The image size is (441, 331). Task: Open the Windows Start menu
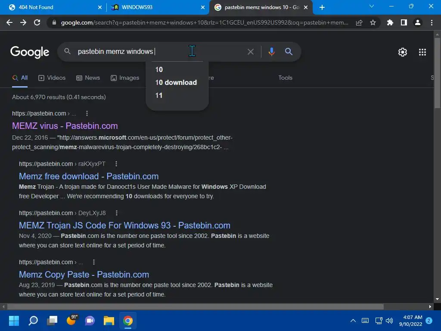point(14,321)
